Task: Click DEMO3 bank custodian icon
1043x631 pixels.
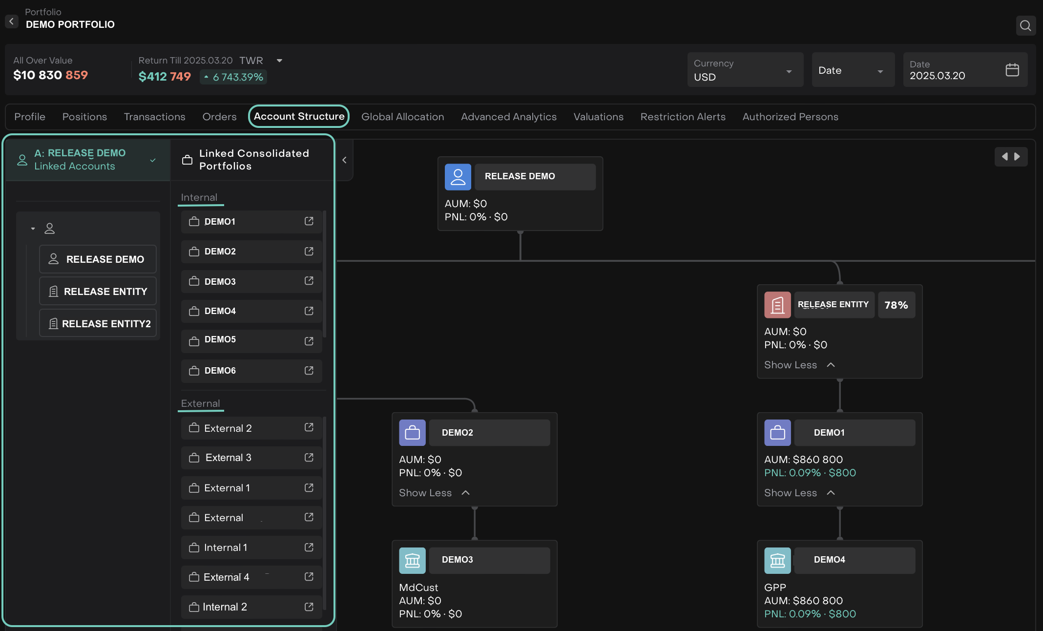Action: point(412,560)
